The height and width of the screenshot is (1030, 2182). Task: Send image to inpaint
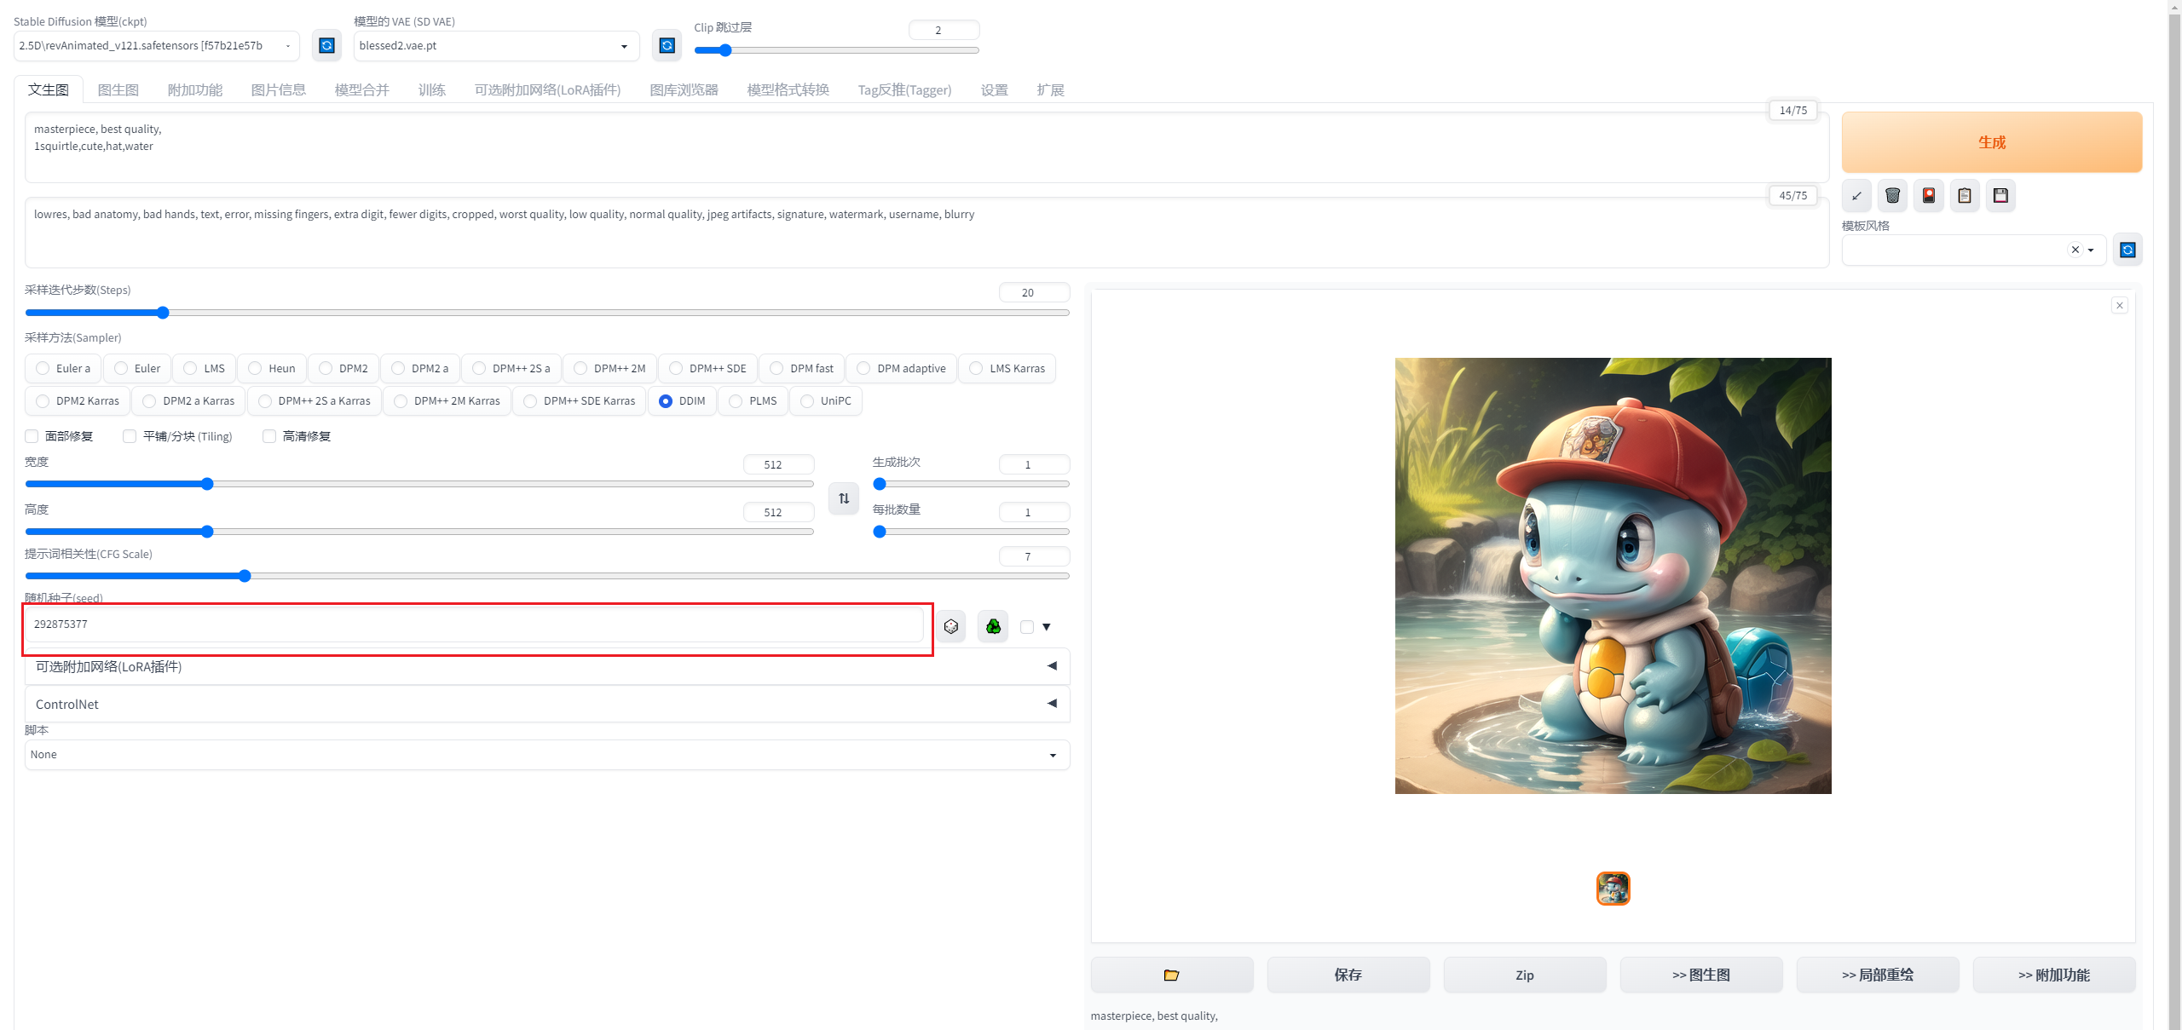[1878, 975]
